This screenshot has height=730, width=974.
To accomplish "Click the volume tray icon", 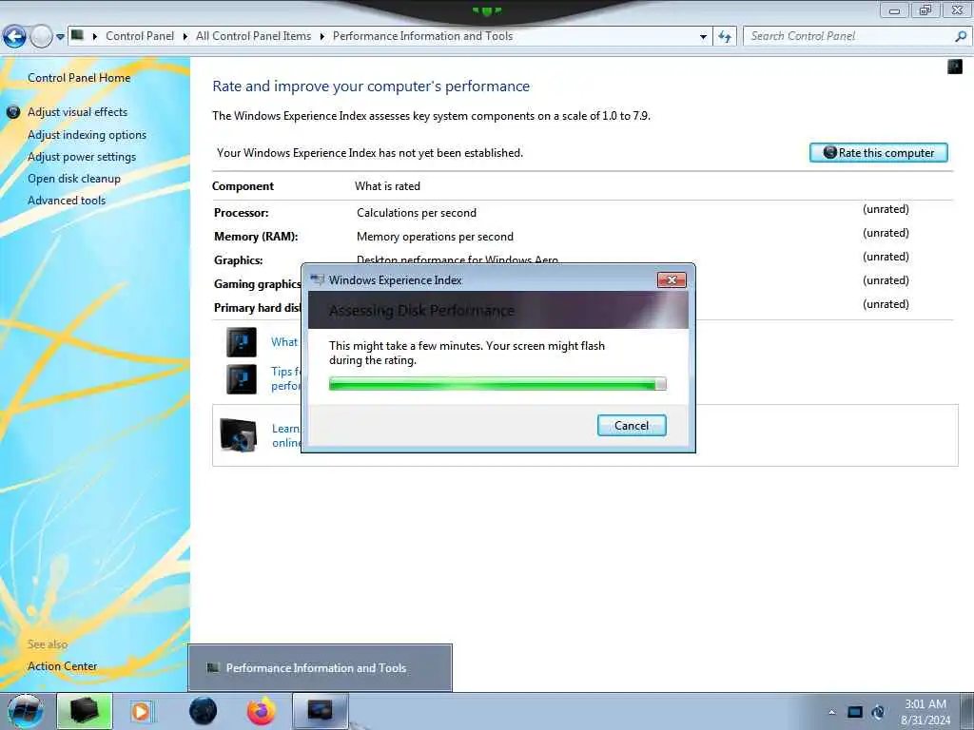I will click(x=878, y=712).
